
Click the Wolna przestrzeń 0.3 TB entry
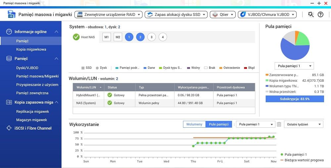click(x=295, y=92)
